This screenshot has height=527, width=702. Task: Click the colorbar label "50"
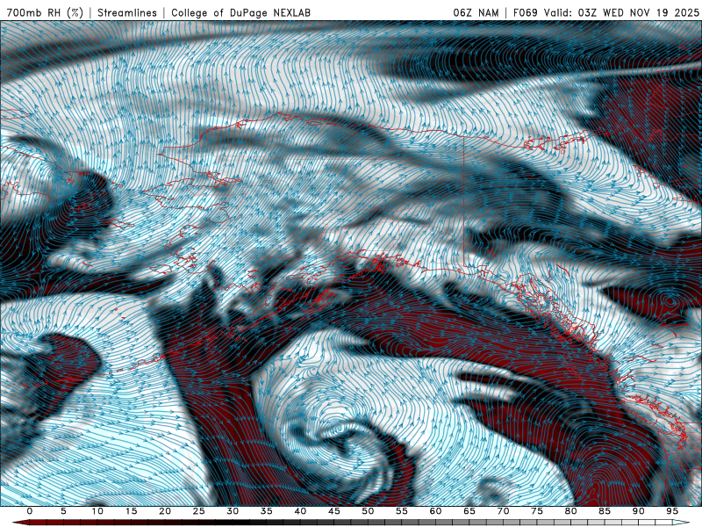click(x=368, y=511)
